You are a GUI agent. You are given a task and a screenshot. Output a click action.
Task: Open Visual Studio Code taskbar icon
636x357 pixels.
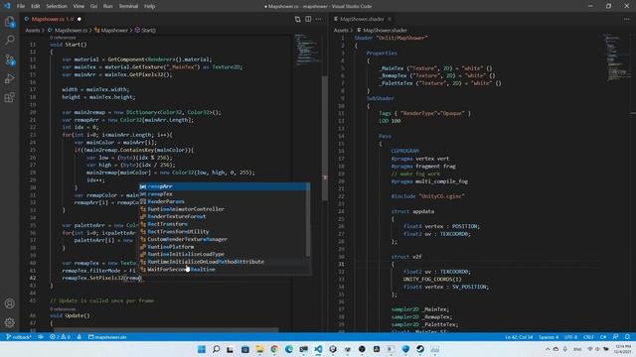coord(318,349)
